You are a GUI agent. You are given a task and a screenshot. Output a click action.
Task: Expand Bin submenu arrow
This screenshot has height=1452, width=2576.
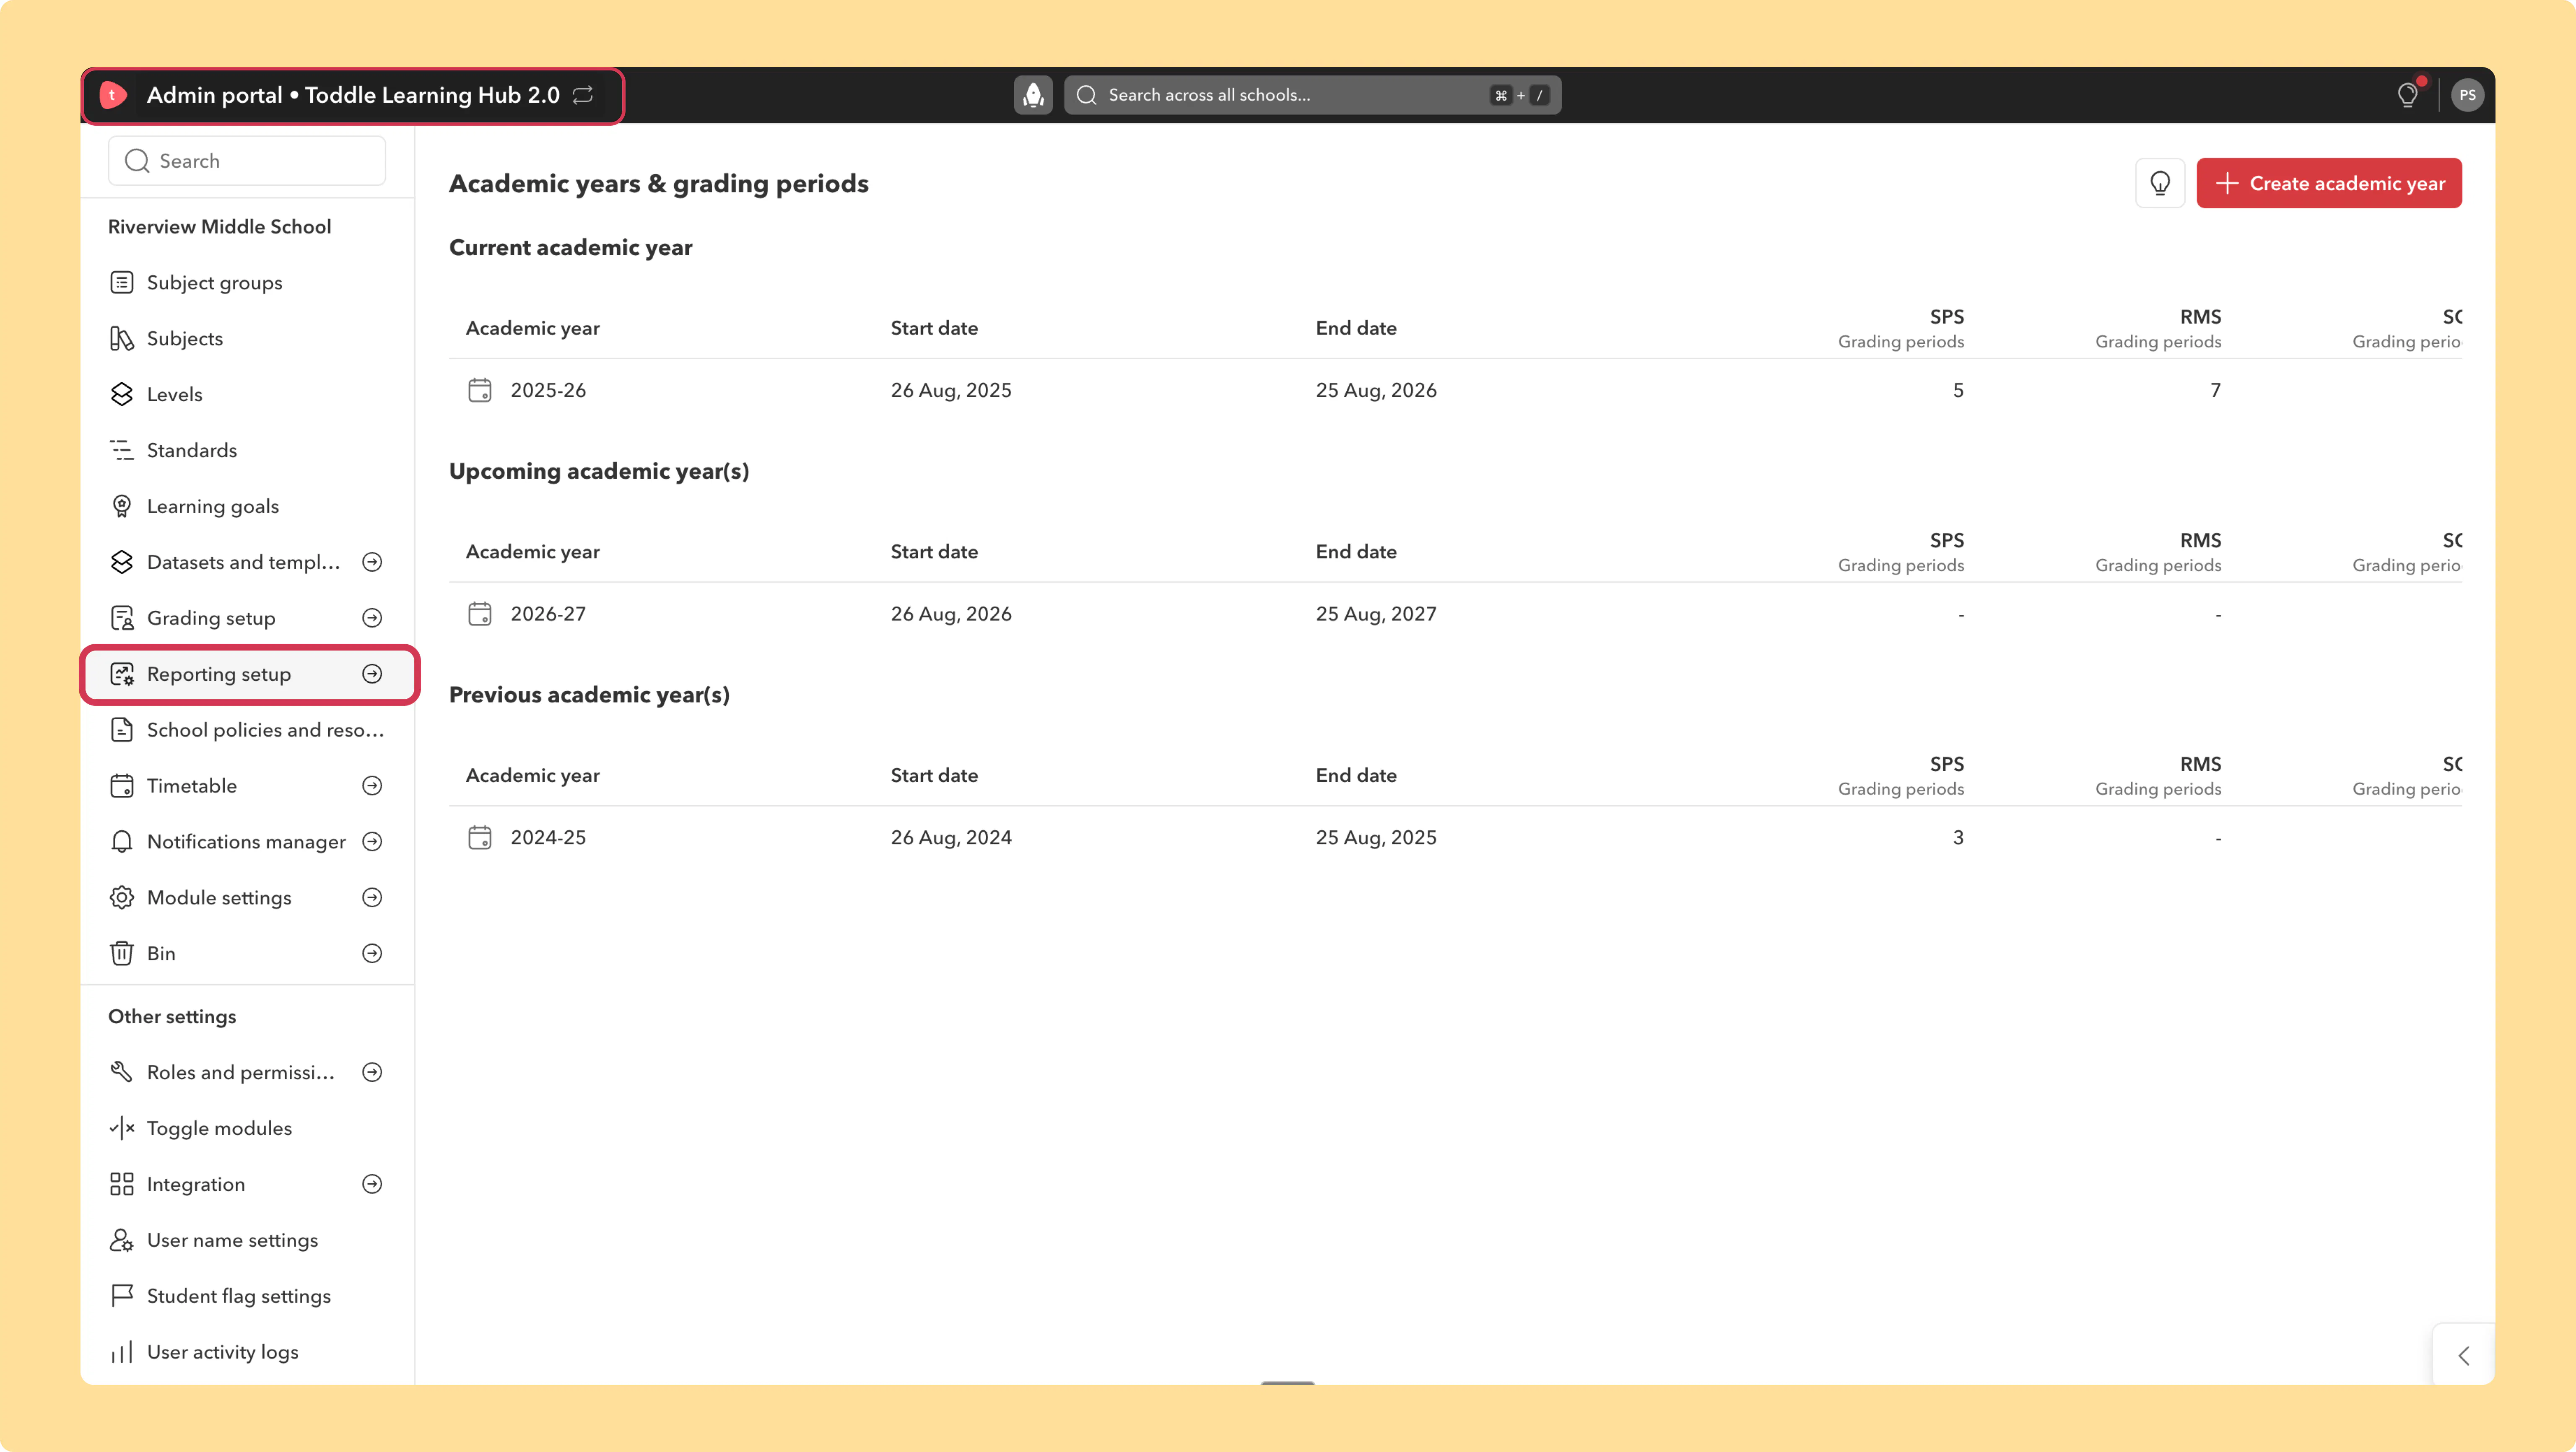coord(372,954)
